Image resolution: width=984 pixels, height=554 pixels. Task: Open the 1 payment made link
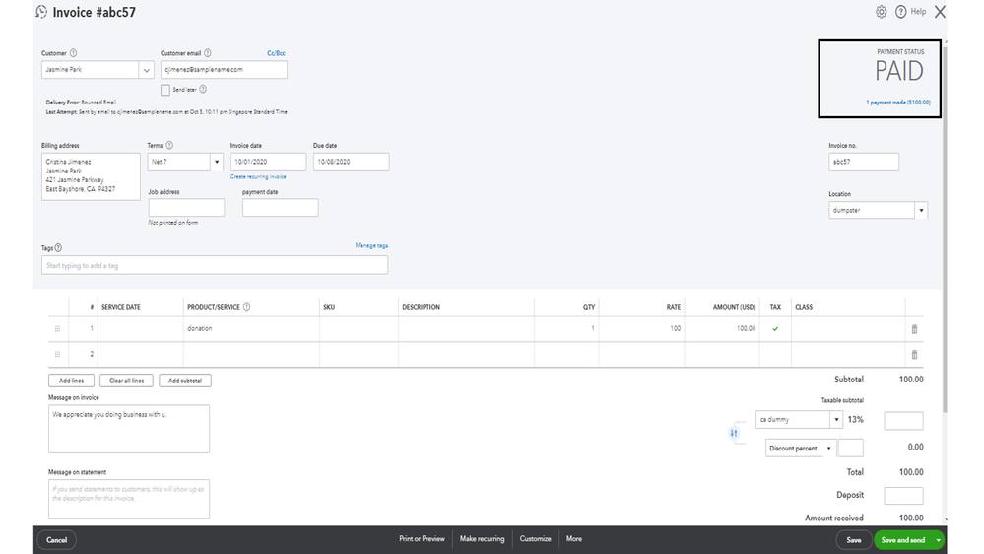click(x=897, y=103)
